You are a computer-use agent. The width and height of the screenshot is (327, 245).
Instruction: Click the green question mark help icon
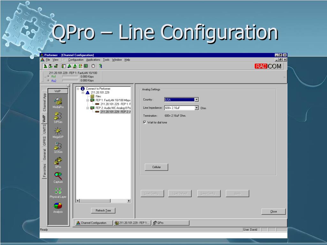(x=101, y=66)
